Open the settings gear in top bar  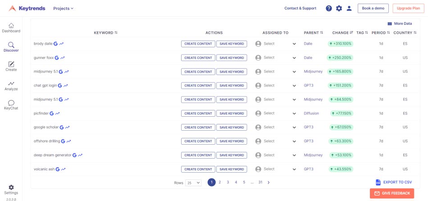[339, 8]
